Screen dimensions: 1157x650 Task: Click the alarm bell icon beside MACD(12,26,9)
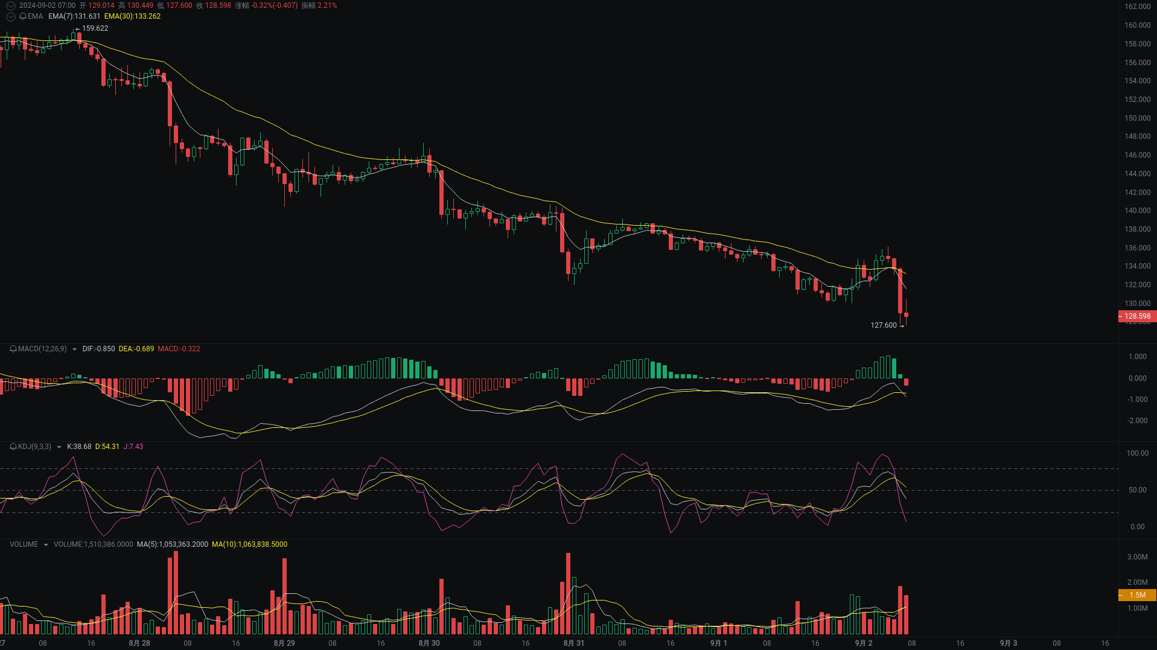tap(13, 349)
